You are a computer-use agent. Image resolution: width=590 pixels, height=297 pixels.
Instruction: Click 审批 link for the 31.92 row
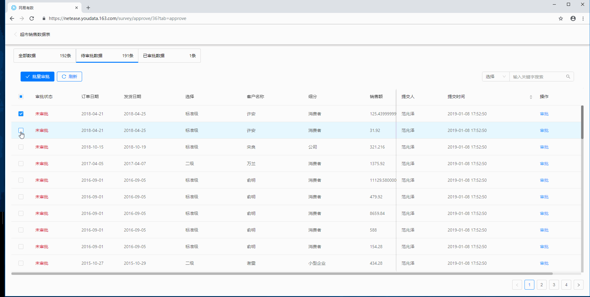[544, 130]
